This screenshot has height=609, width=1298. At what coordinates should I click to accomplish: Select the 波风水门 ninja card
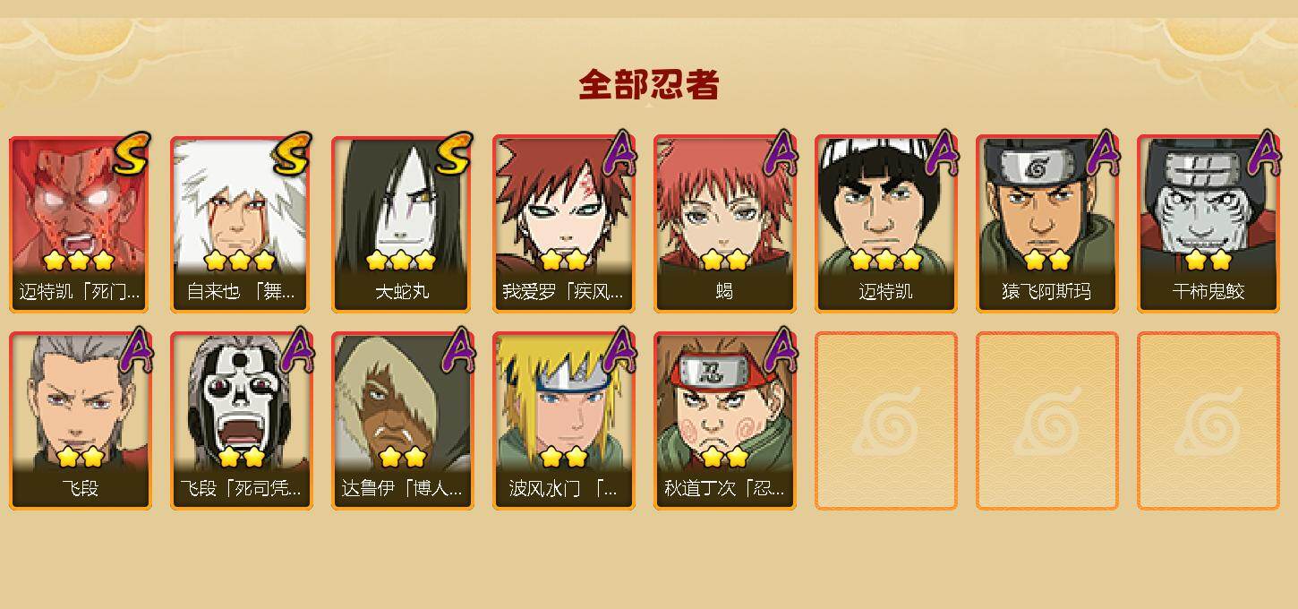(x=564, y=421)
